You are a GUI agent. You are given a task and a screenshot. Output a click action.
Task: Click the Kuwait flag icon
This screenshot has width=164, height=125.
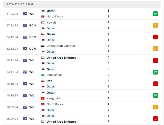pos(43,22)
